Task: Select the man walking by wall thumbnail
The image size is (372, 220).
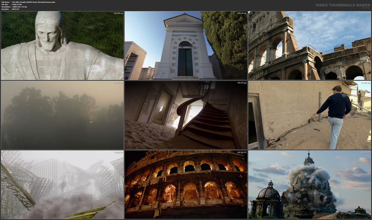Action: pos(310,115)
